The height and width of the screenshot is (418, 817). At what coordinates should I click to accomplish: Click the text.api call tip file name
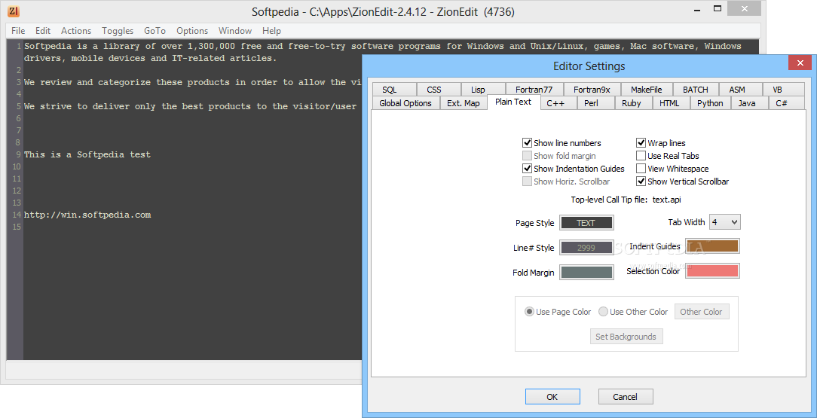(x=667, y=200)
